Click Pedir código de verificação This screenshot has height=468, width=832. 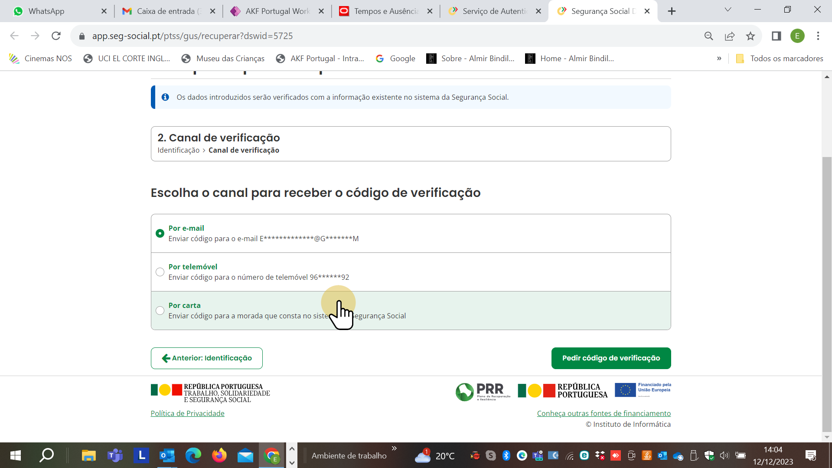[x=611, y=358]
